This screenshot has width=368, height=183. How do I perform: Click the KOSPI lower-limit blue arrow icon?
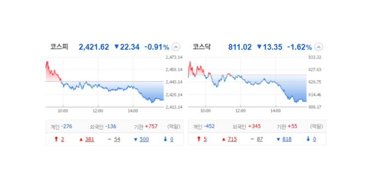165,139
